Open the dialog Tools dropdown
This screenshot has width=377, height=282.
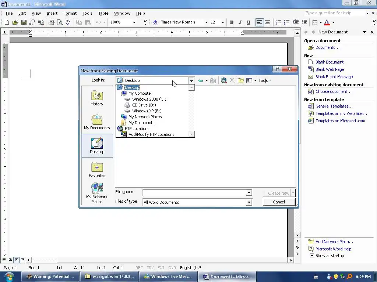click(265, 80)
